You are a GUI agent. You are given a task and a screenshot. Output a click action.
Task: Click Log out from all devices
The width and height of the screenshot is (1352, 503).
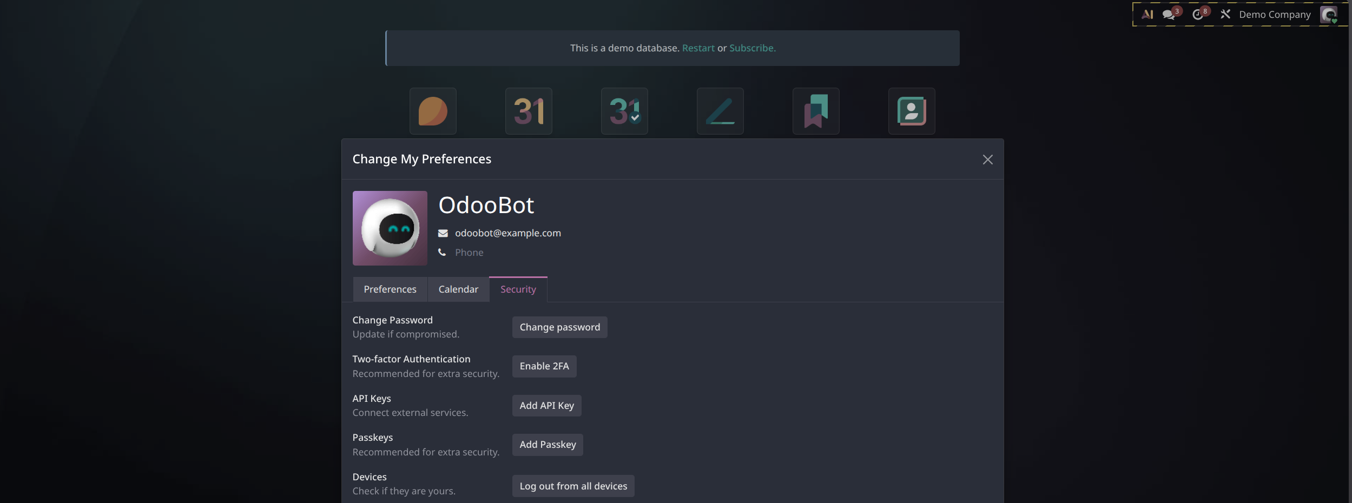click(x=573, y=486)
